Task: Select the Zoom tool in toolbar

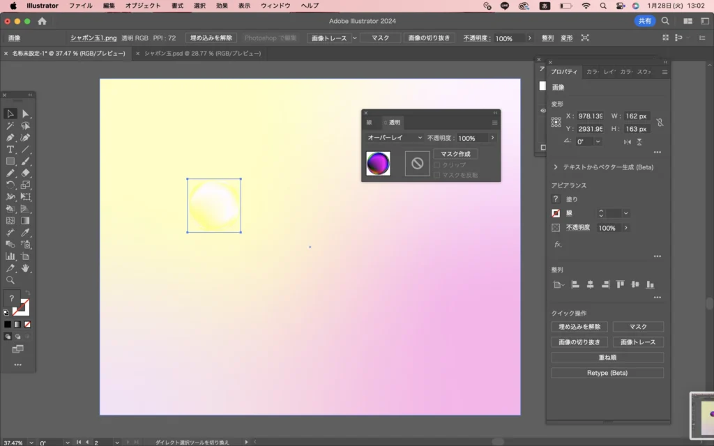Action: pos(10,279)
